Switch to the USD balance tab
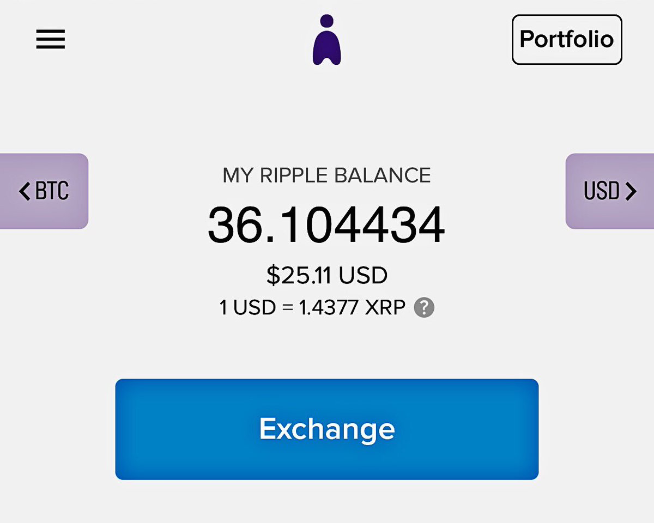Image resolution: width=654 pixels, height=523 pixels. pos(610,191)
